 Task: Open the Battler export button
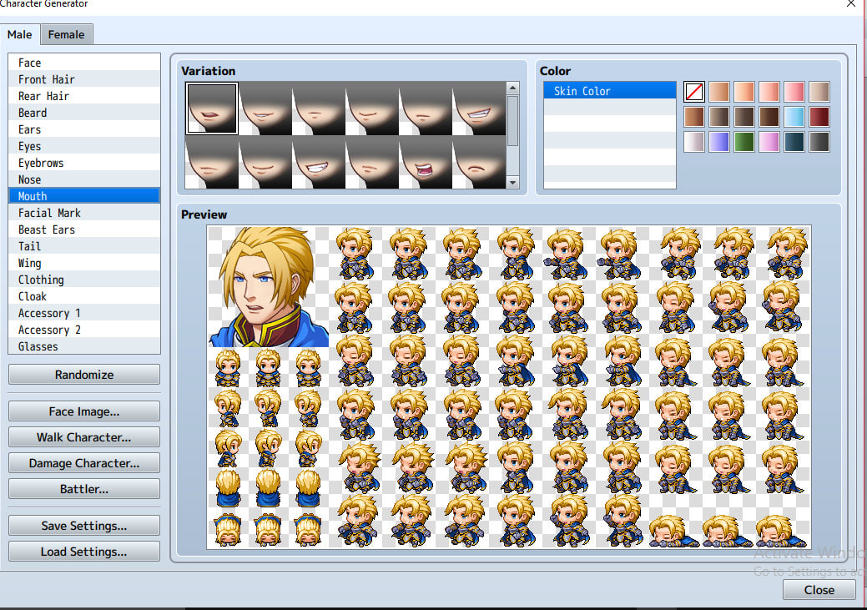tap(84, 489)
